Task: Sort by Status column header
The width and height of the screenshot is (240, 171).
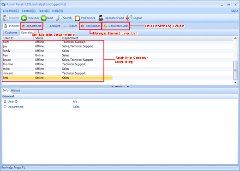Action: click(x=47, y=38)
